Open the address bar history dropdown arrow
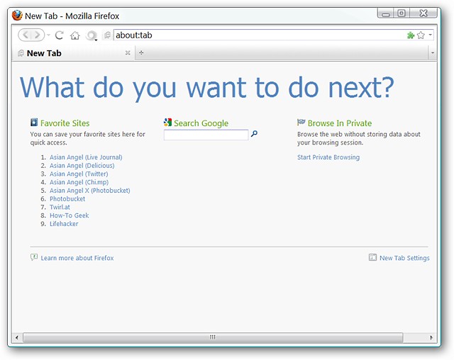454x360 pixels. [x=431, y=35]
